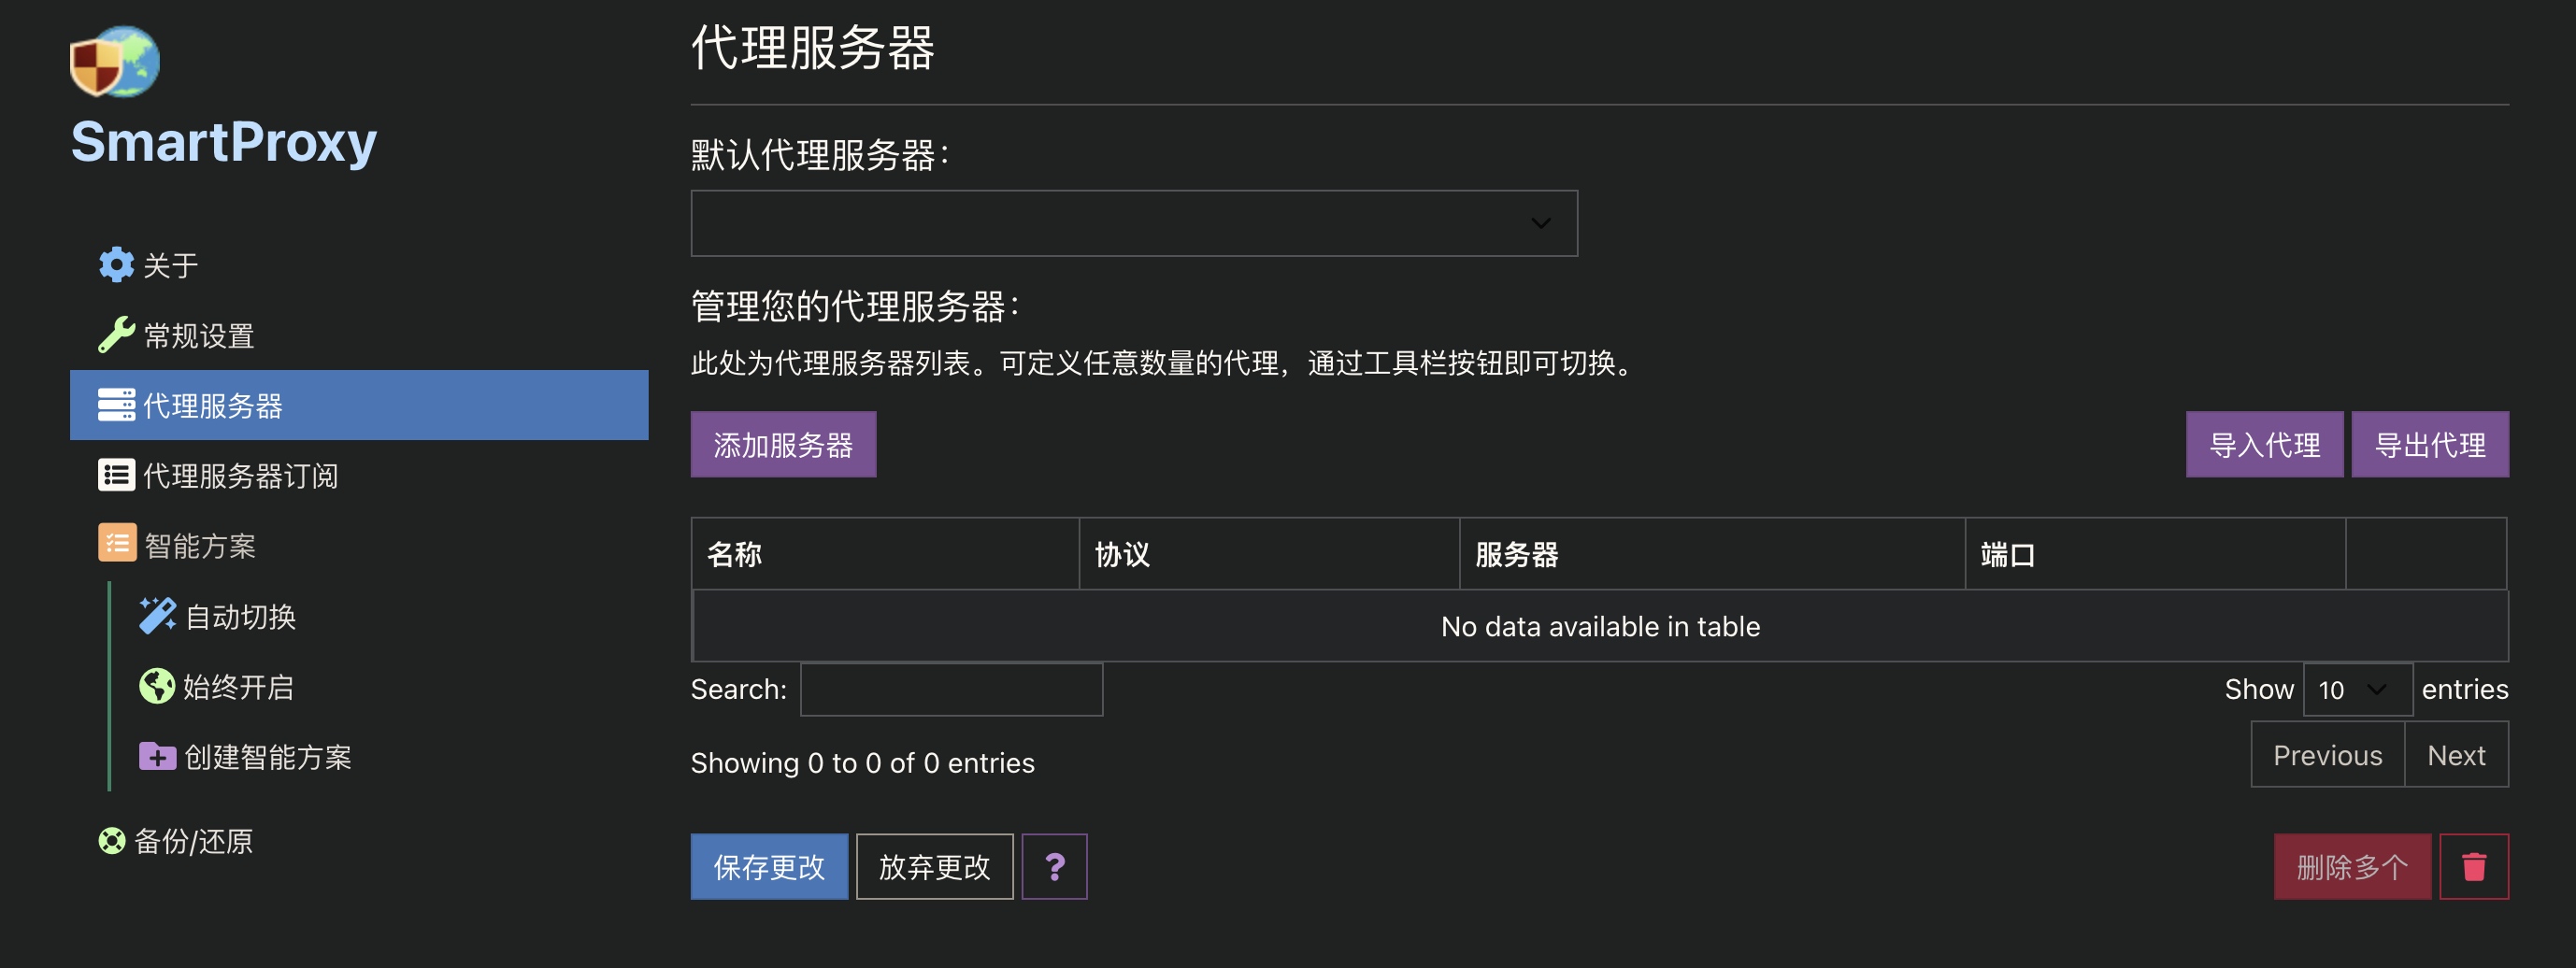The image size is (2576, 968).
Task: Click inside the Search field
Action: click(950, 689)
